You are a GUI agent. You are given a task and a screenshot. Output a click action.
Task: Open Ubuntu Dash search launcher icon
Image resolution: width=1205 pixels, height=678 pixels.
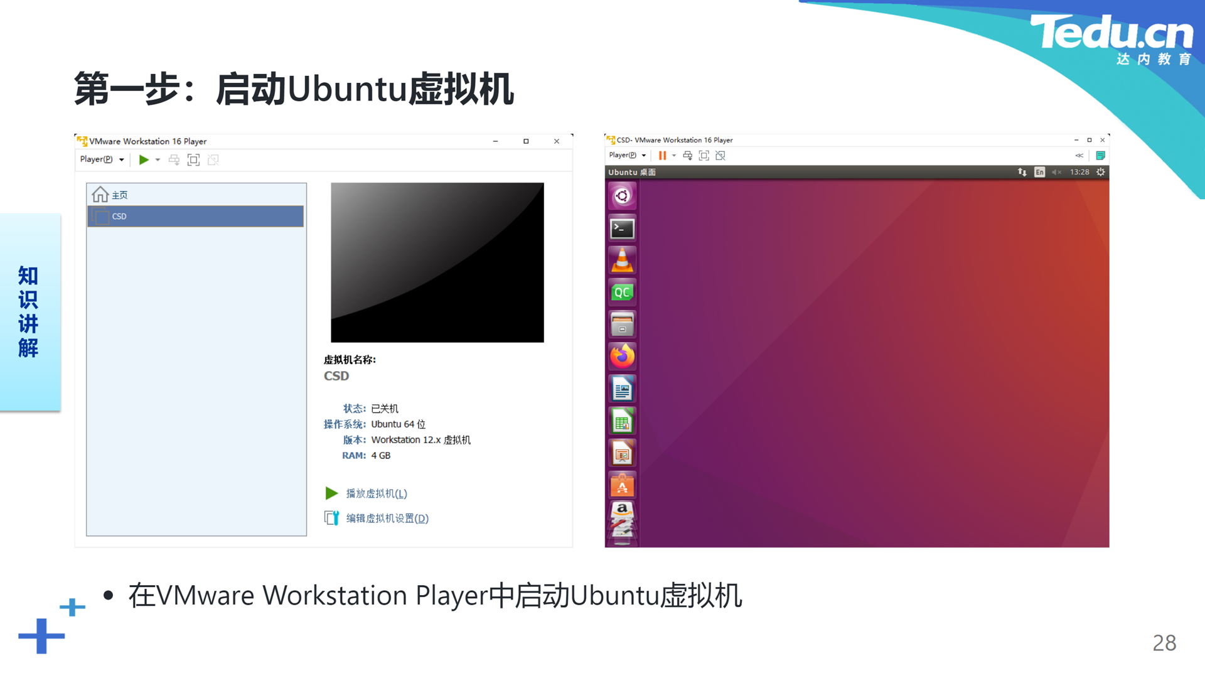pos(622,196)
